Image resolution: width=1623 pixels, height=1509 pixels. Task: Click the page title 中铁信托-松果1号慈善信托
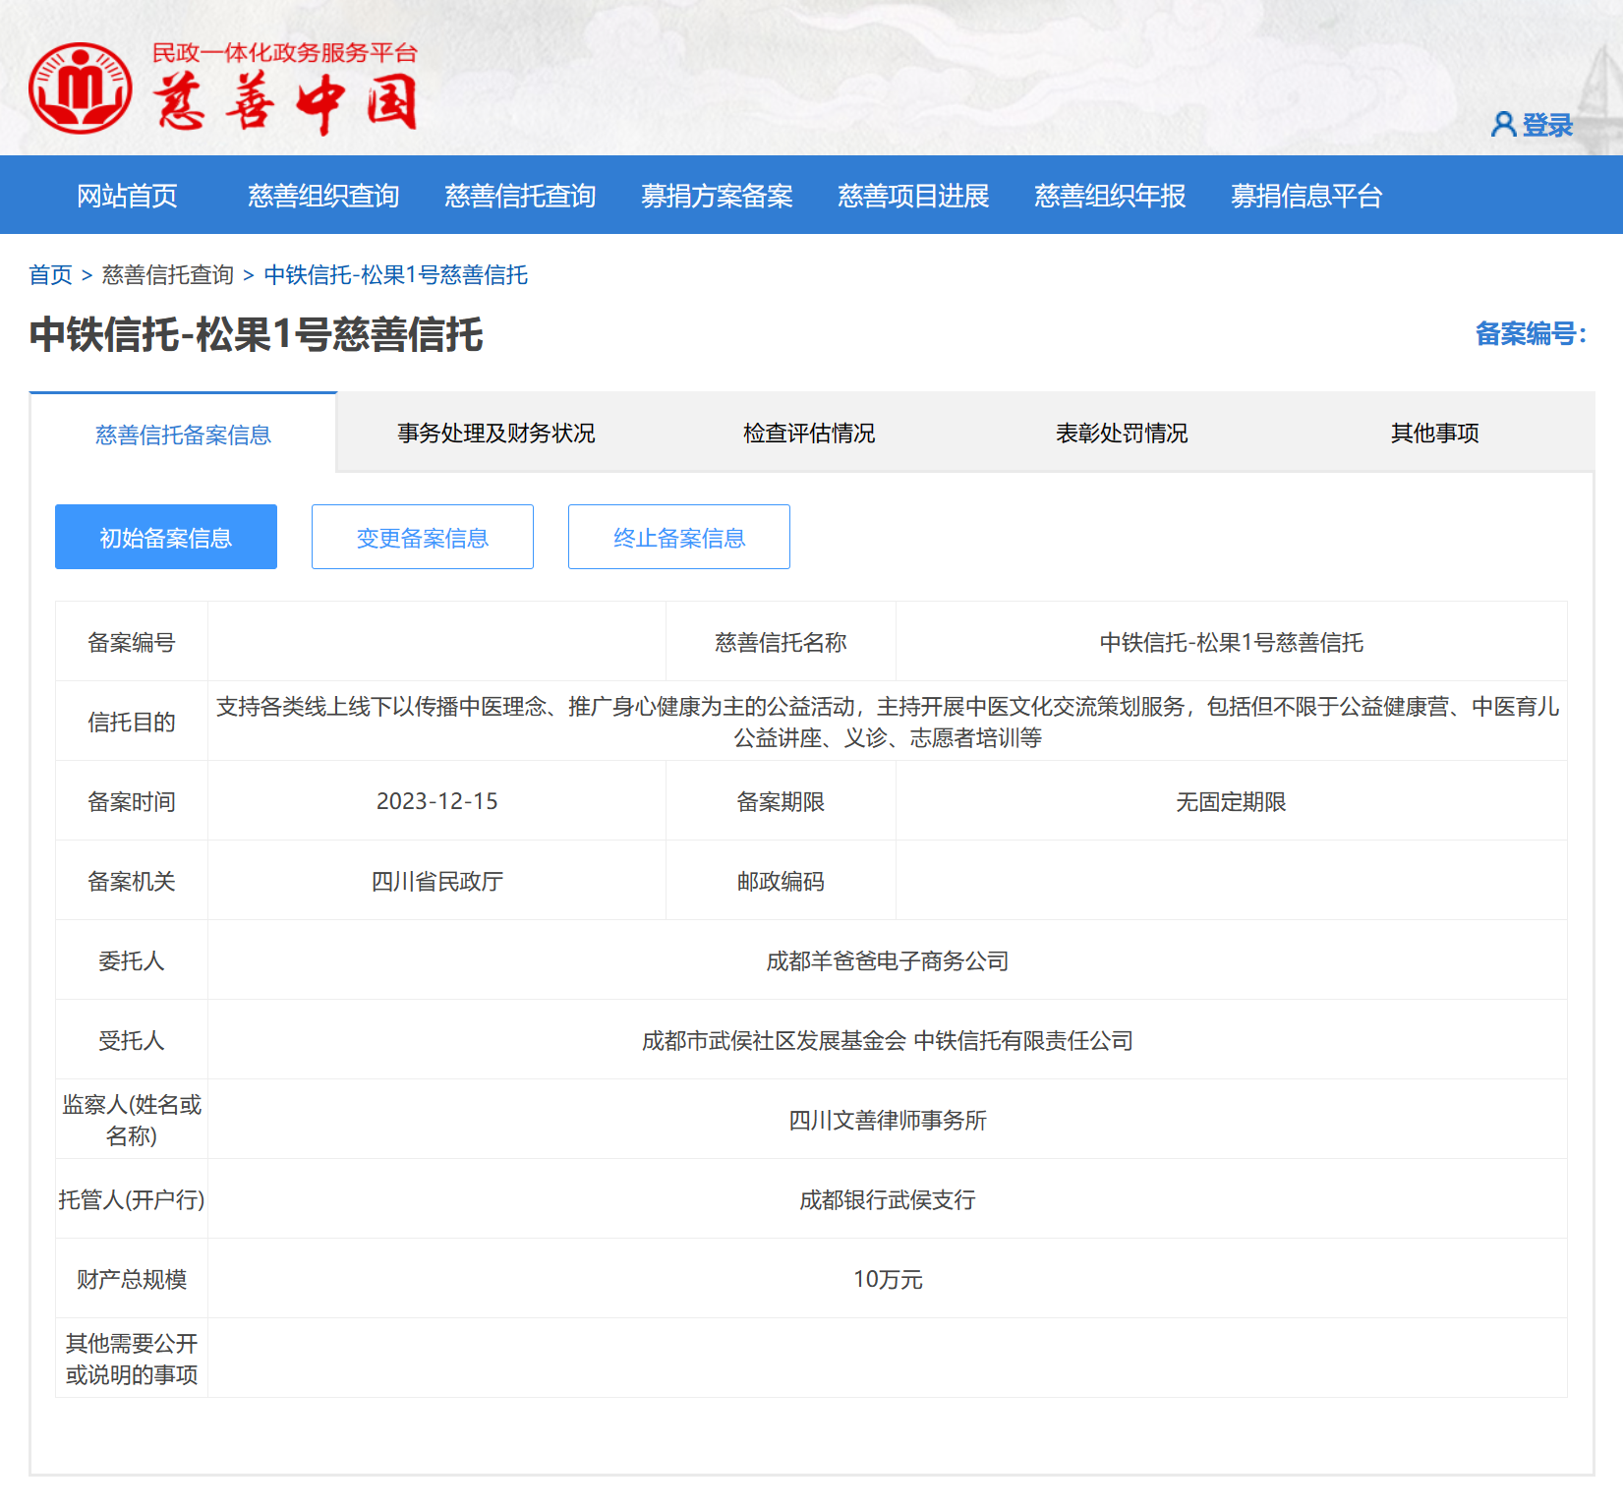tap(256, 334)
